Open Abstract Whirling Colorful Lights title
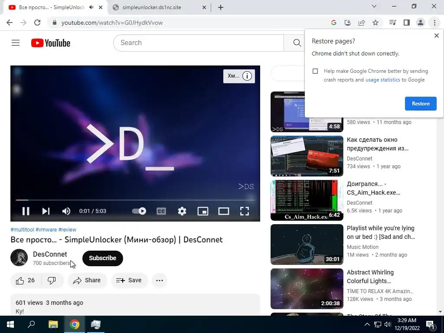Screen dimensions: 444x333 [370, 277]
